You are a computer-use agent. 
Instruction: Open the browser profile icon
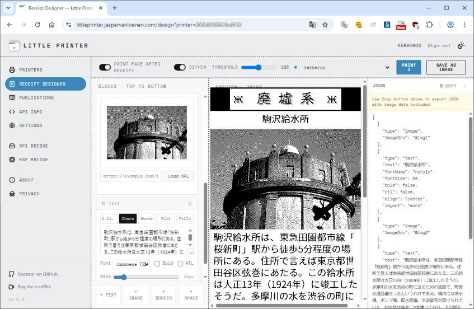pos(450,25)
